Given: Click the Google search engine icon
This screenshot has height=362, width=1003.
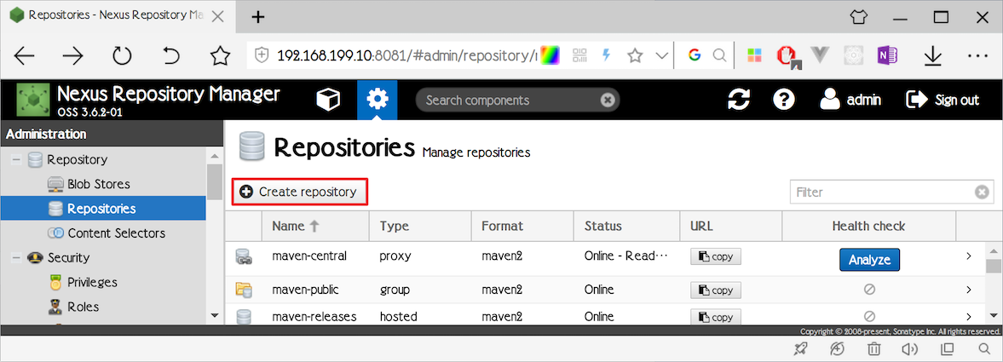Looking at the screenshot, I should (695, 55).
